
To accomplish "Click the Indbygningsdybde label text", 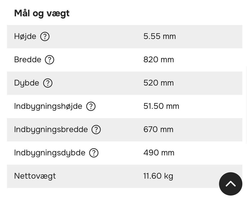I will click(50, 153).
